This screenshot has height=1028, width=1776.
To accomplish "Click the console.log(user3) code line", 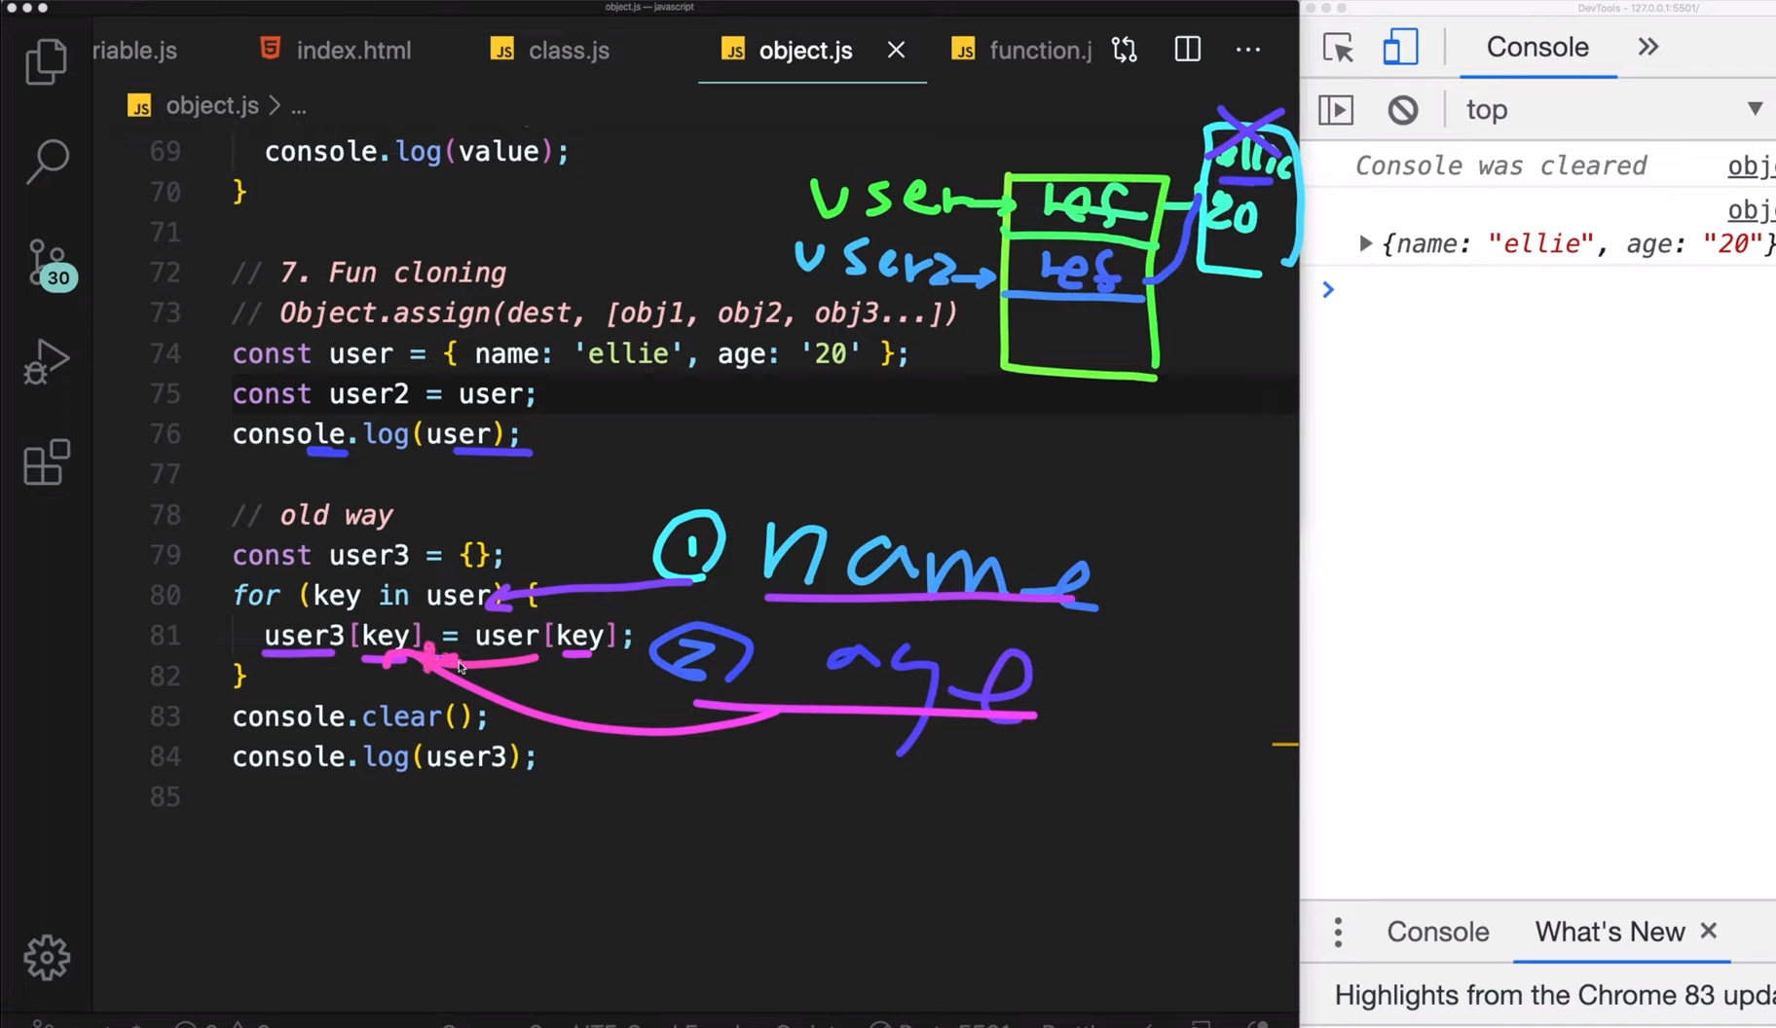I will coord(385,756).
